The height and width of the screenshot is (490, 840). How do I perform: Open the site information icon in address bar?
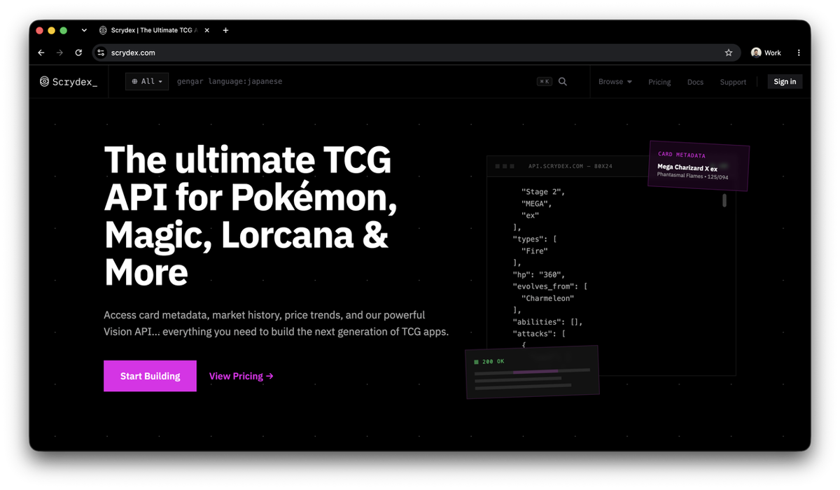[101, 52]
